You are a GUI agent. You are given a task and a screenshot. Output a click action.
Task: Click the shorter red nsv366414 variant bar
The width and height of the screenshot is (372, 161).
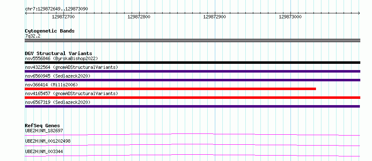(171, 89)
